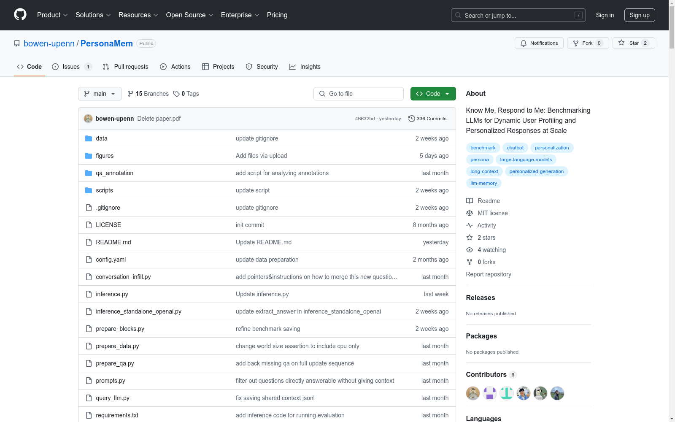Click Report repository link

coord(489,274)
